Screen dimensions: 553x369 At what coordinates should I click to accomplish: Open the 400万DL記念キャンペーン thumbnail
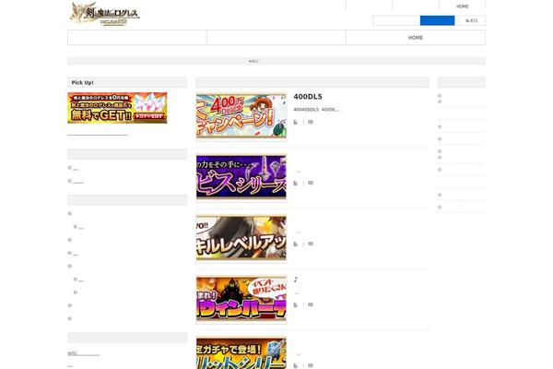pyautogui.click(x=241, y=116)
